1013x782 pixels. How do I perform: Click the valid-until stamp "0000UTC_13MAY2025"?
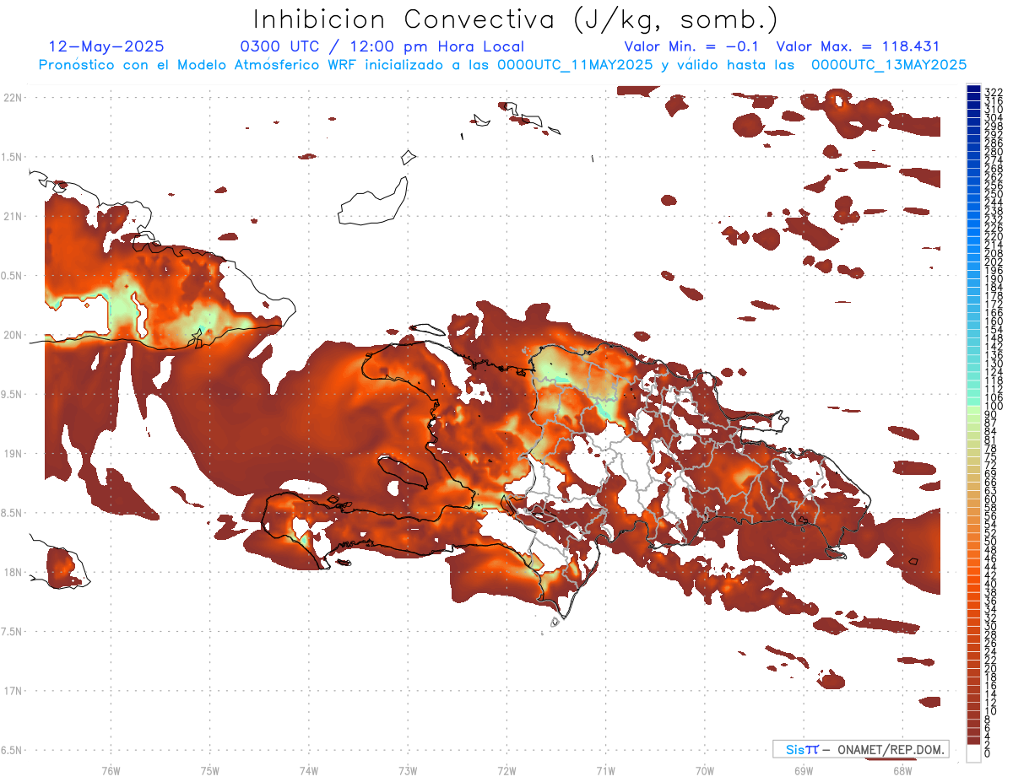889,64
